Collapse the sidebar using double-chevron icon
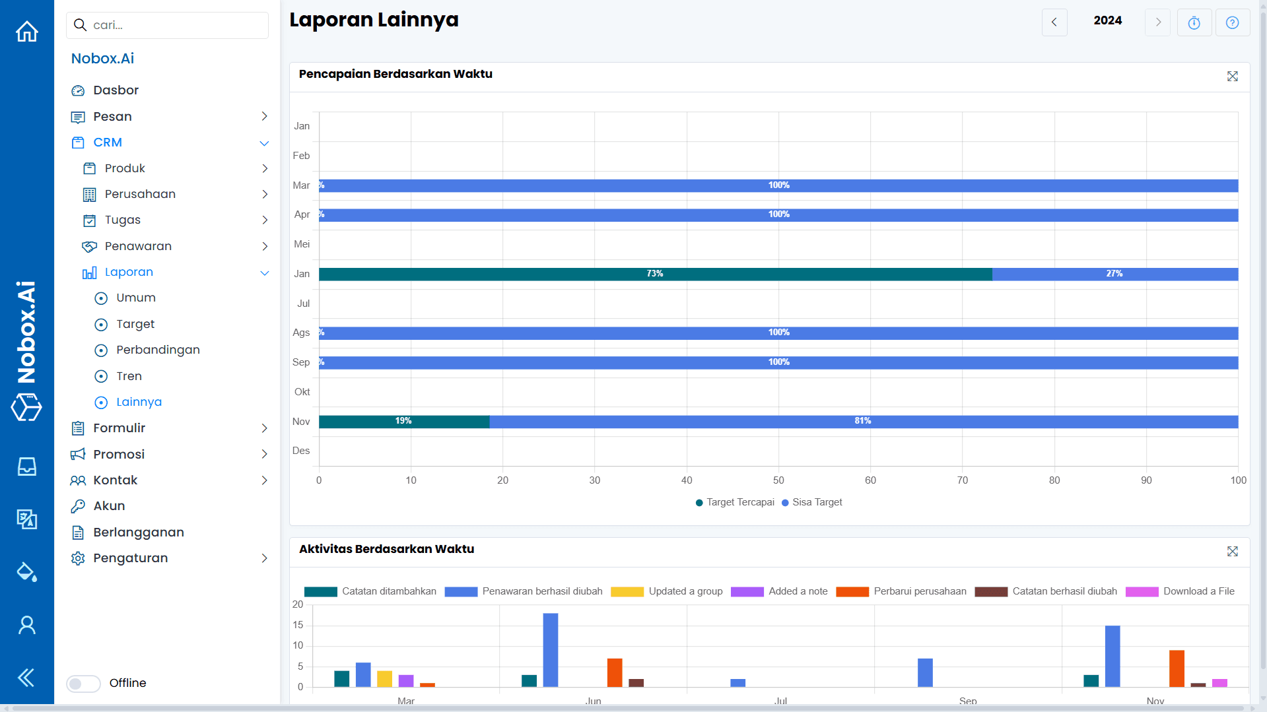This screenshot has width=1267, height=712. 26,678
